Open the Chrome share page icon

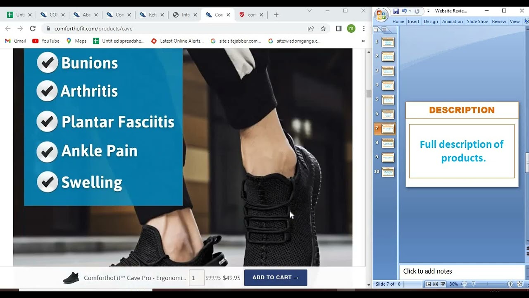(x=311, y=29)
